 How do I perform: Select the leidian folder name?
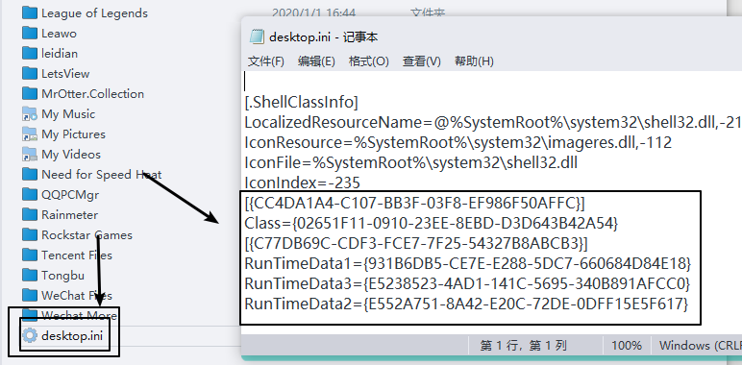(60, 54)
